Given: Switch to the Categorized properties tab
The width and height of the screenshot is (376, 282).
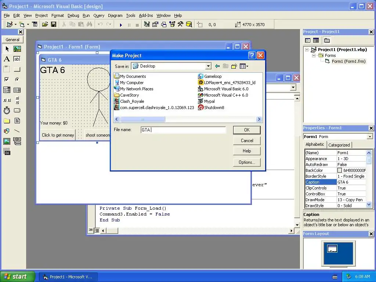Looking at the screenshot, I should click(339, 145).
